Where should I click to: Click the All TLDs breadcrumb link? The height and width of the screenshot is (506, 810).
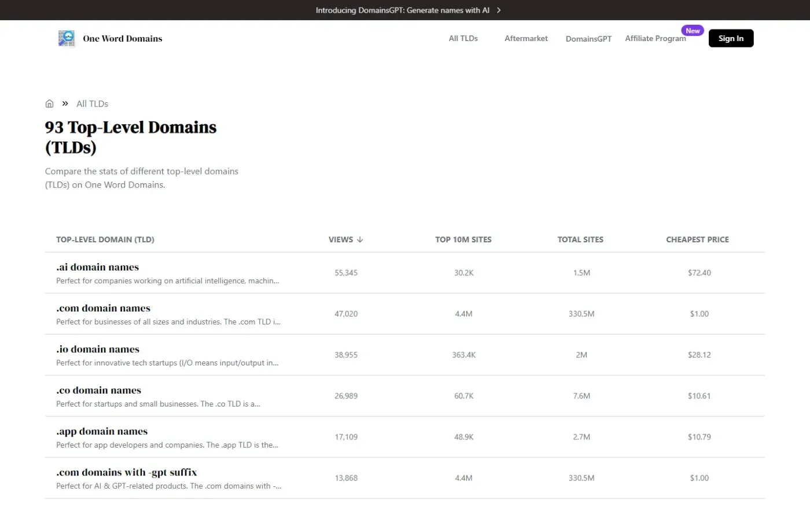click(x=93, y=104)
